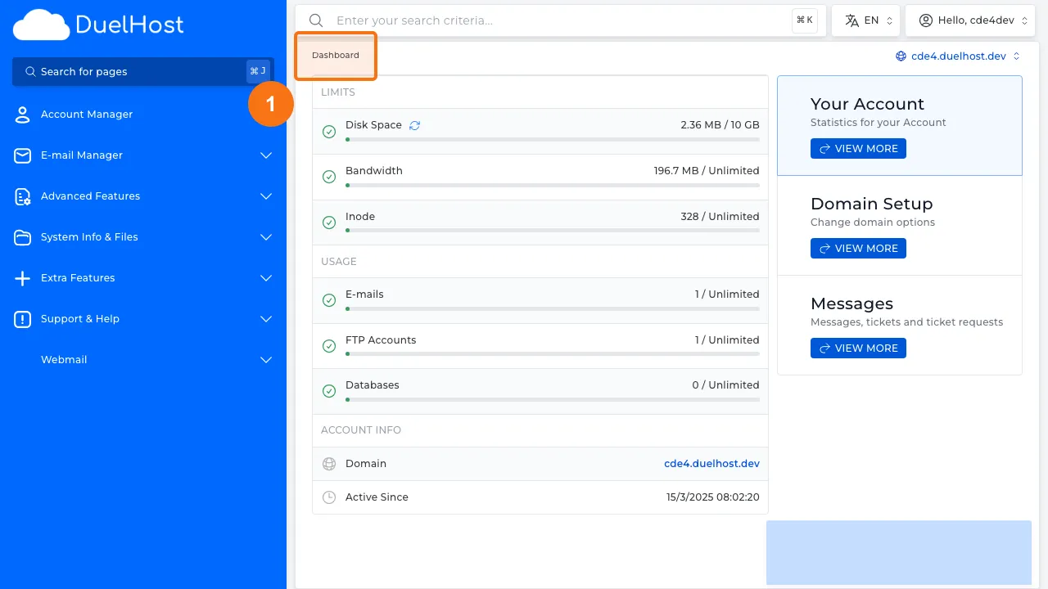Click the Support & Help exclamation icon

click(22, 318)
